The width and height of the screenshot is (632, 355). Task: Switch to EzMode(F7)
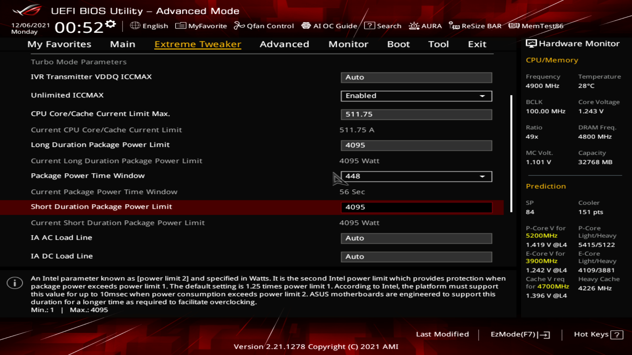coord(520,334)
